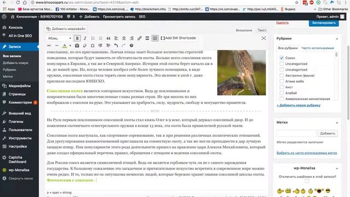This screenshot has width=350, height=197.
Task: Toggle the toolbar kitchen sink icon
Action: (x=155, y=38)
